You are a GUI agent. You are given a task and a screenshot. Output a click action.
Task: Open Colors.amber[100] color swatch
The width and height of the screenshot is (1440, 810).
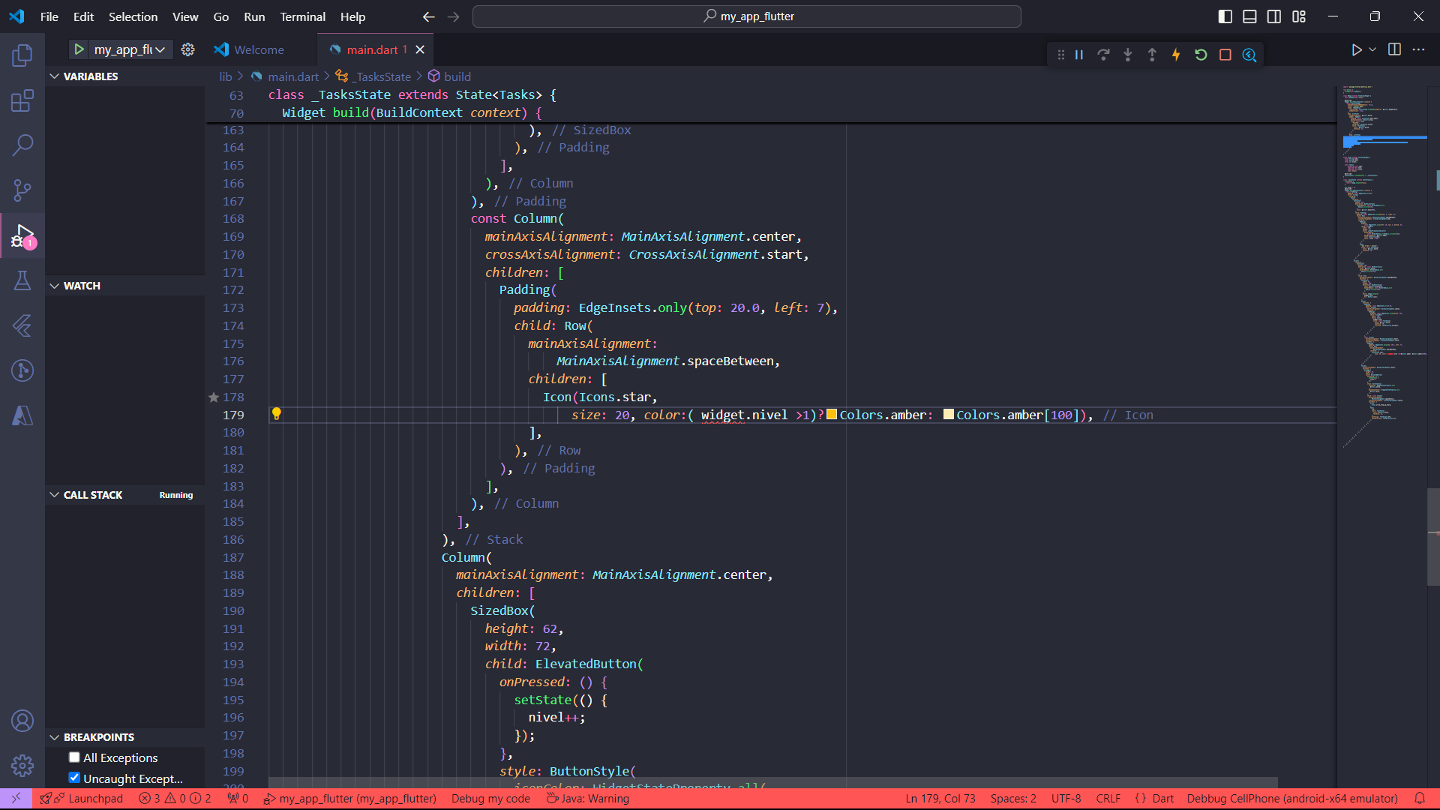point(949,414)
